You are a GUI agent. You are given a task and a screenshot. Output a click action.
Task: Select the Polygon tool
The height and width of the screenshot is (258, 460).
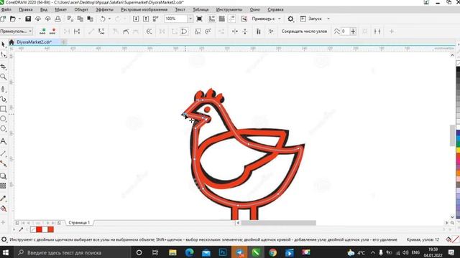pos(3,129)
